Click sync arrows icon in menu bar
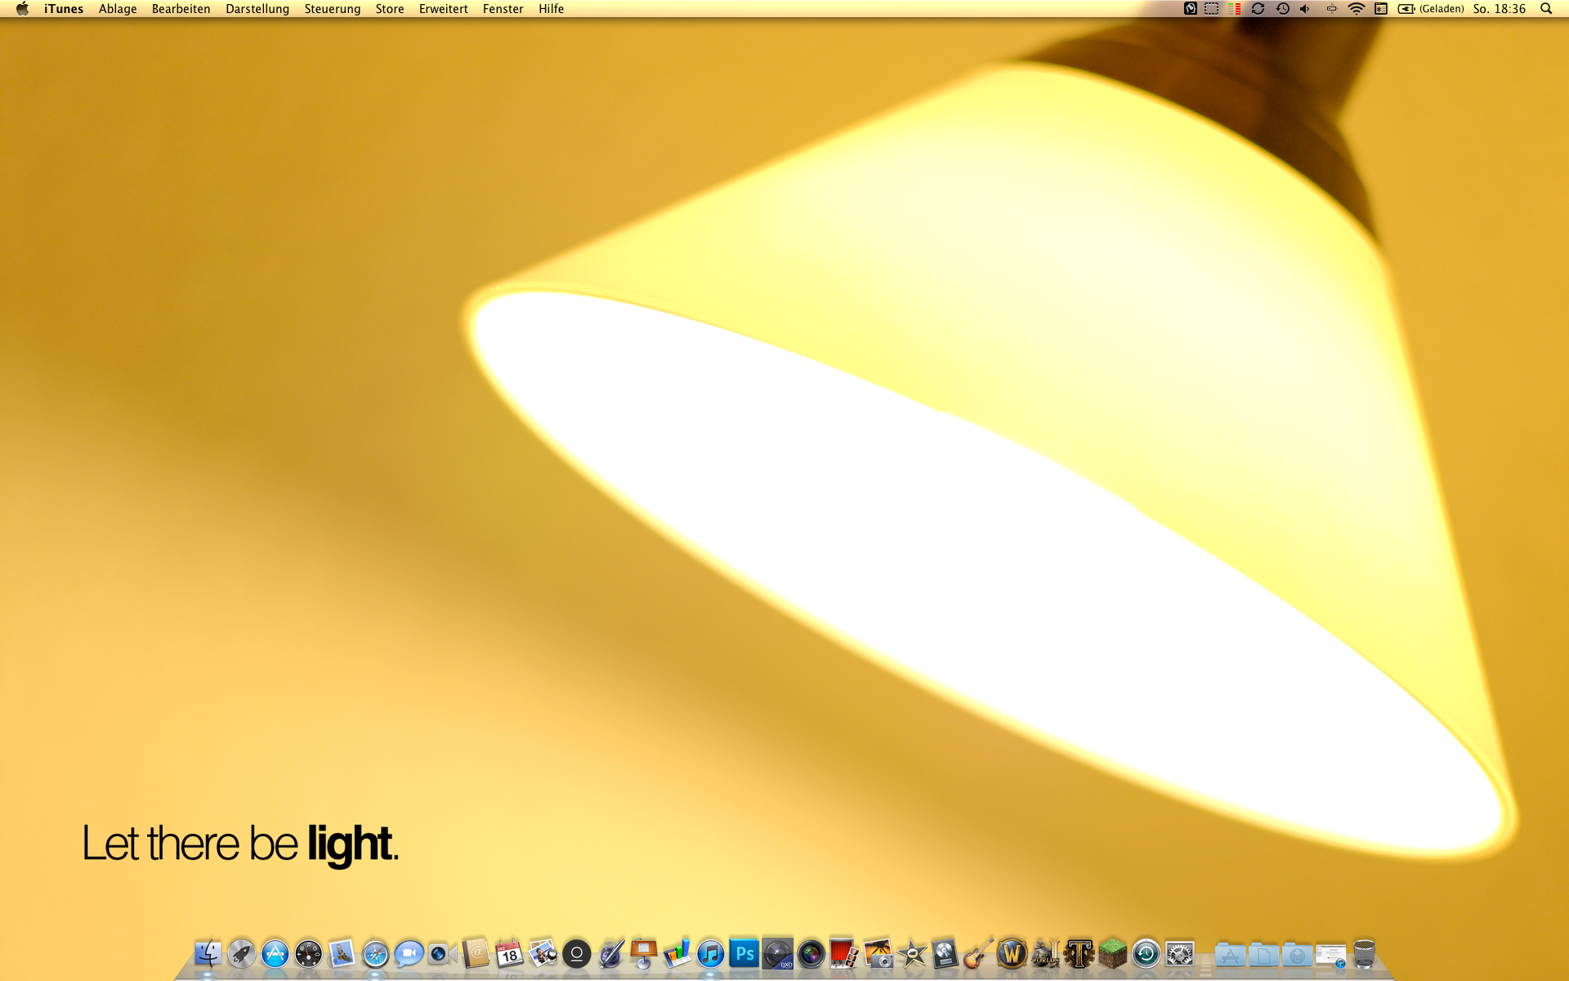 click(x=1258, y=9)
